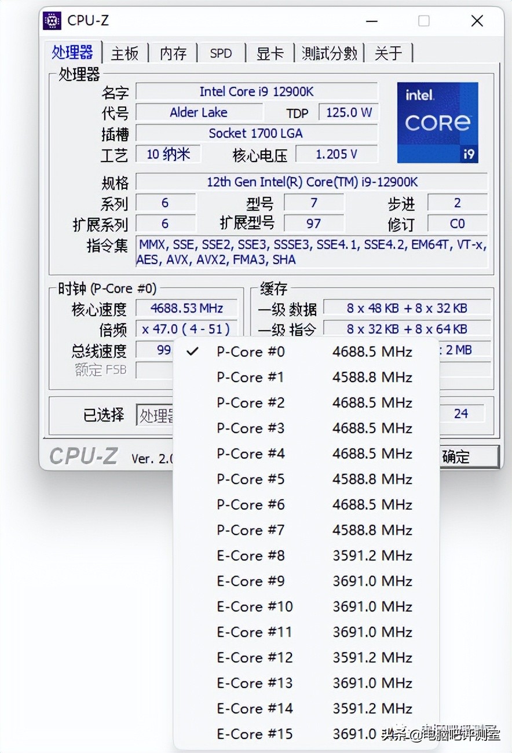Click the CPU-Z icon in the title bar
The height and width of the screenshot is (753, 512).
click(53, 20)
